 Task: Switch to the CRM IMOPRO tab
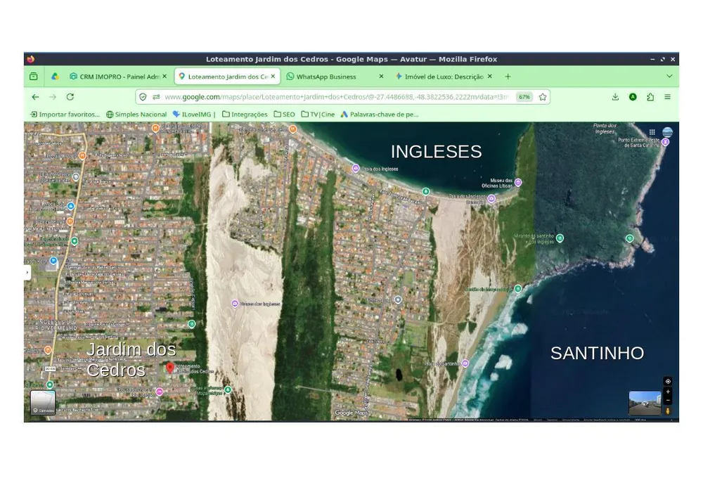119,77
